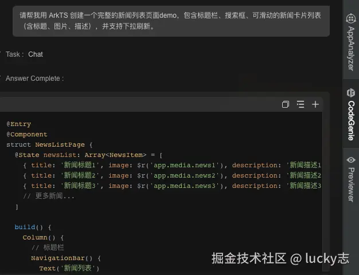Click the CodeGenie logo icon

(x=351, y=93)
